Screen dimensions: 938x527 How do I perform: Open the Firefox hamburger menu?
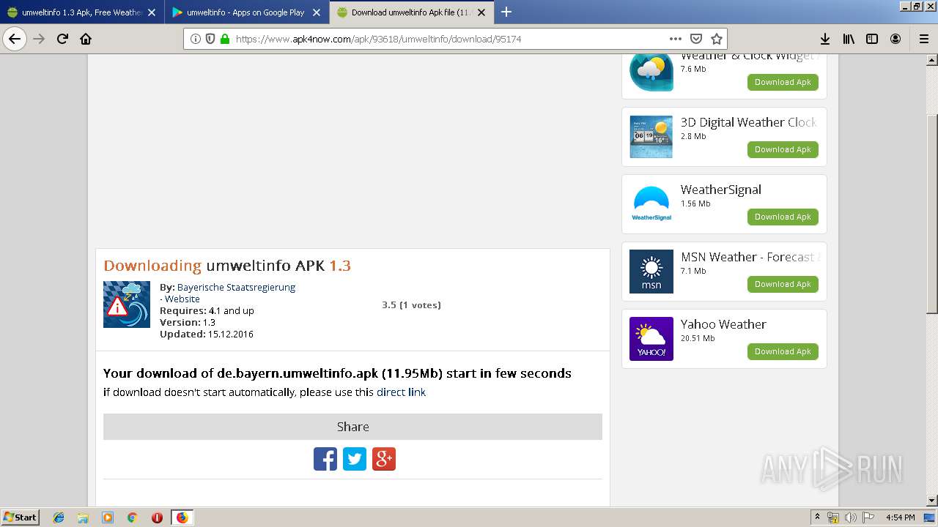(923, 39)
